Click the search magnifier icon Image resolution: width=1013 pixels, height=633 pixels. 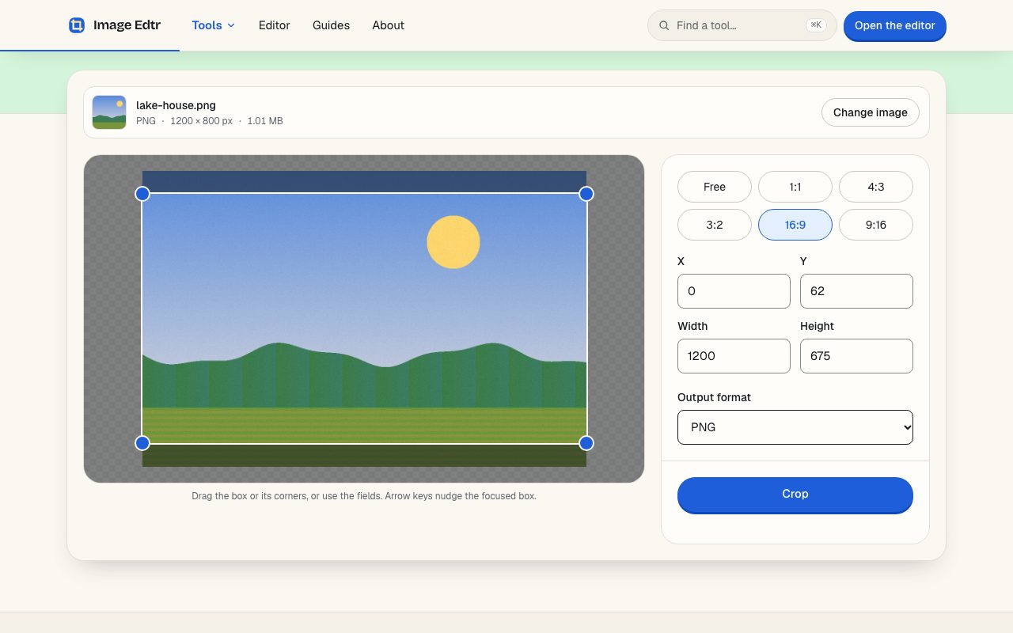[664, 25]
